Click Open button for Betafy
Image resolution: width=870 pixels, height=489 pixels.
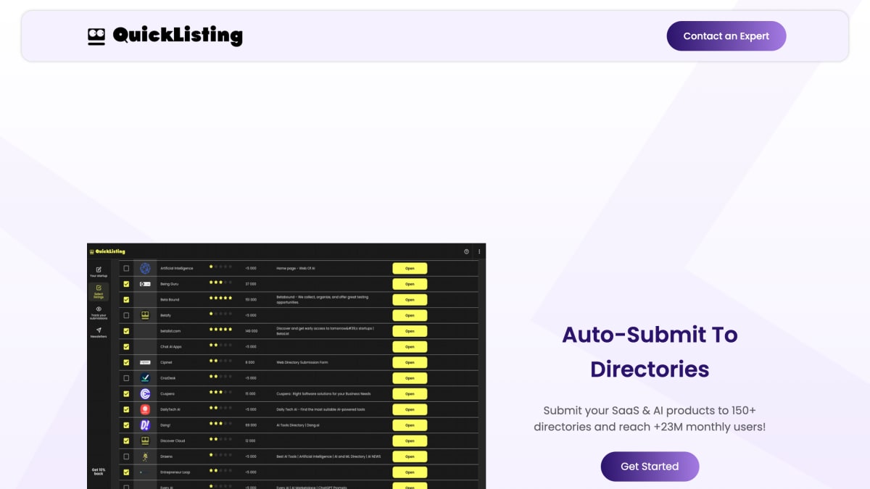pos(410,315)
